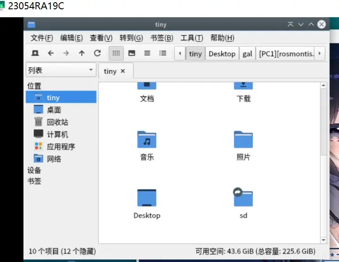339x262 pixels.
Task: Go to parent folder up arrow
Action: [82, 53]
